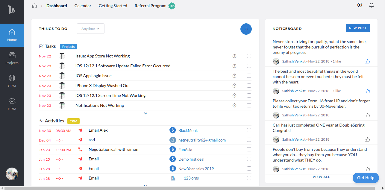Open the notifications bell
The height and width of the screenshot is (190, 385).
click(371, 5)
